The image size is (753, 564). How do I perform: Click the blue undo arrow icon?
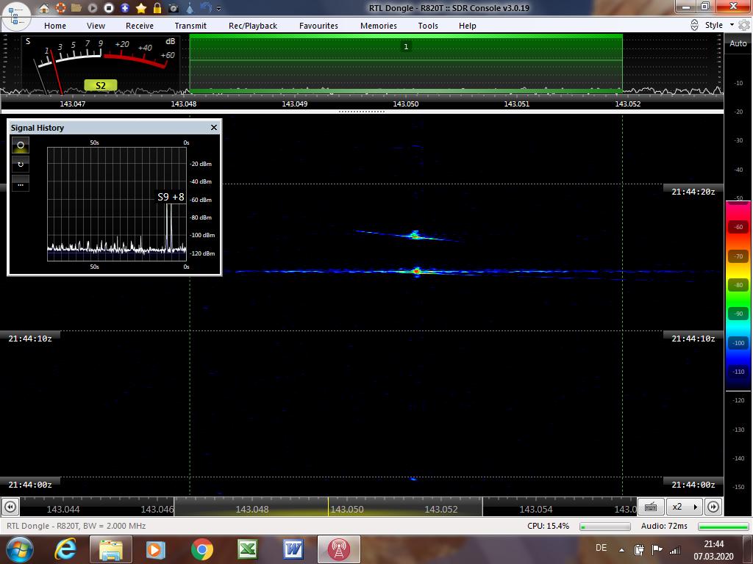pyautogui.click(x=206, y=7)
